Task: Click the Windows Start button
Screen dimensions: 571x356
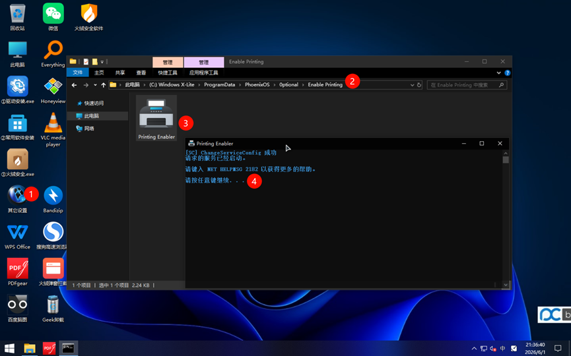Action: [x=9, y=348]
